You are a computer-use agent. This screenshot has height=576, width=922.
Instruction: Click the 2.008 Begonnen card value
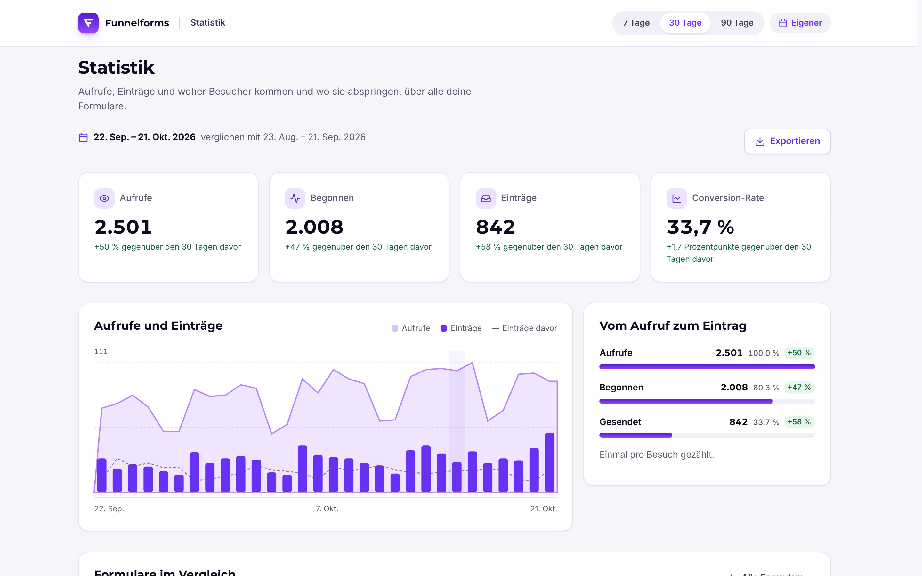pos(314,227)
